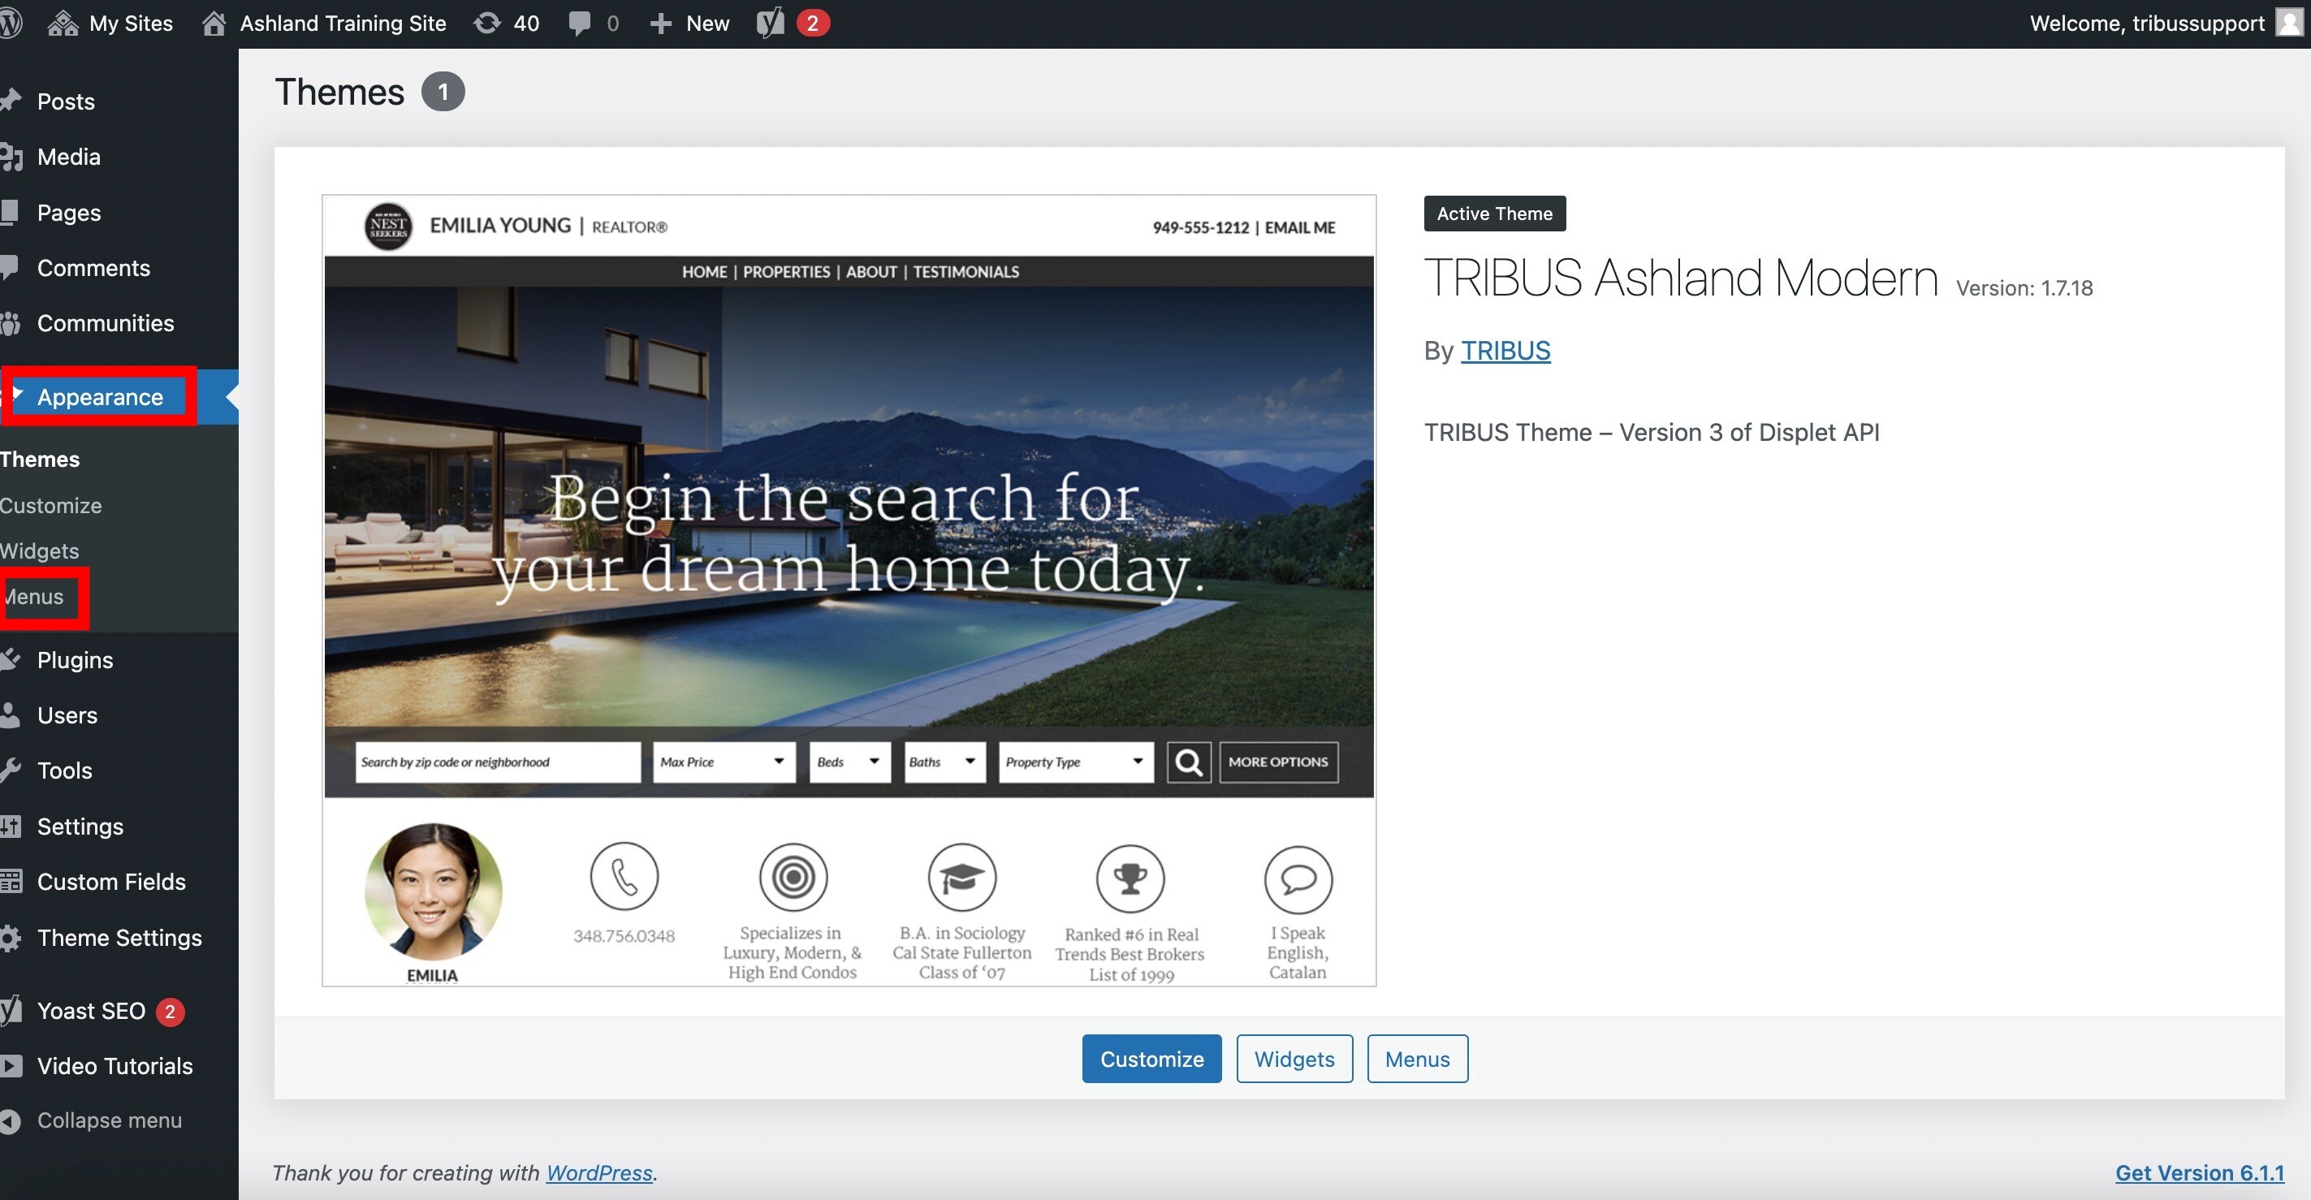Click the Communities group icon
2311x1200 pixels.
[11, 324]
